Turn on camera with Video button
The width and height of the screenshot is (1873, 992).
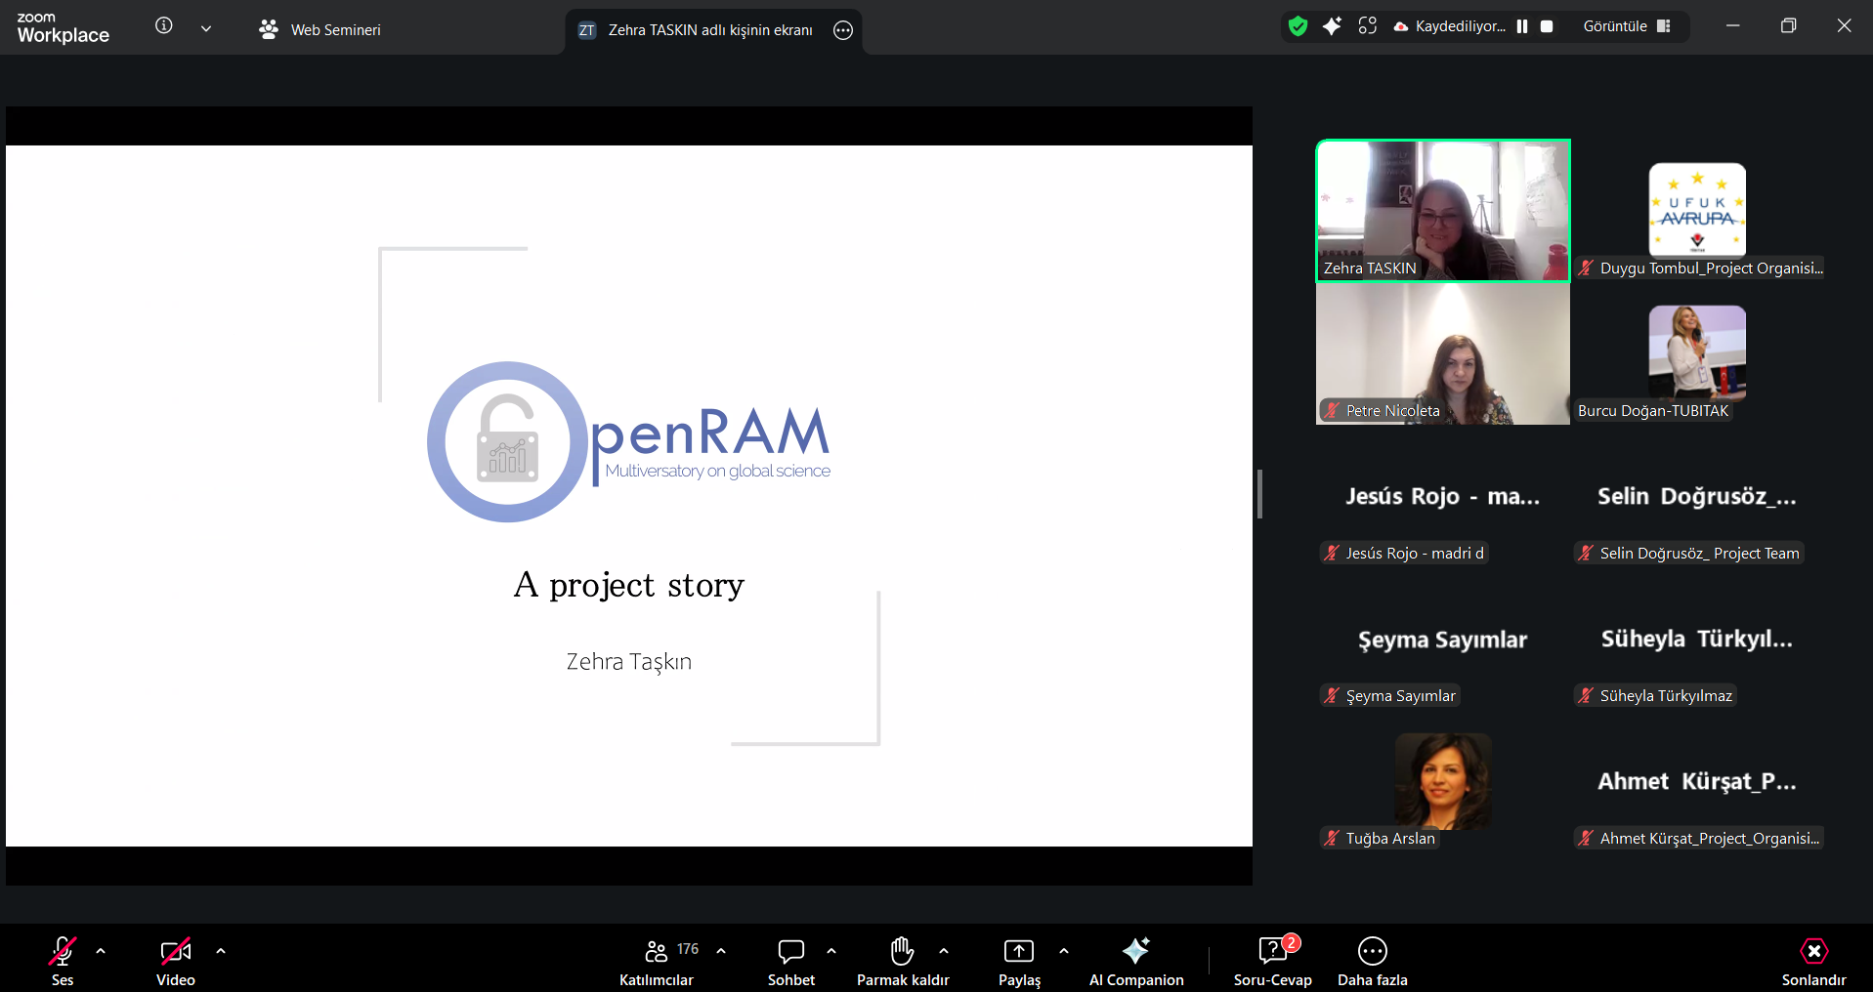pyautogui.click(x=176, y=962)
